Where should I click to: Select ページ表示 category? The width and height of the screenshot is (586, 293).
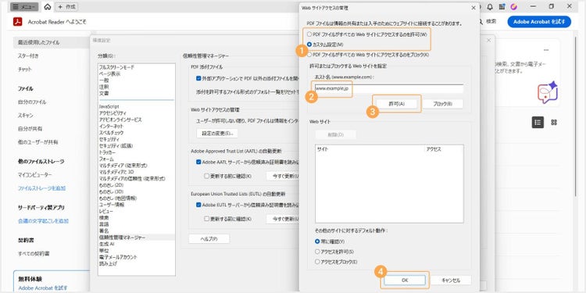(x=109, y=73)
